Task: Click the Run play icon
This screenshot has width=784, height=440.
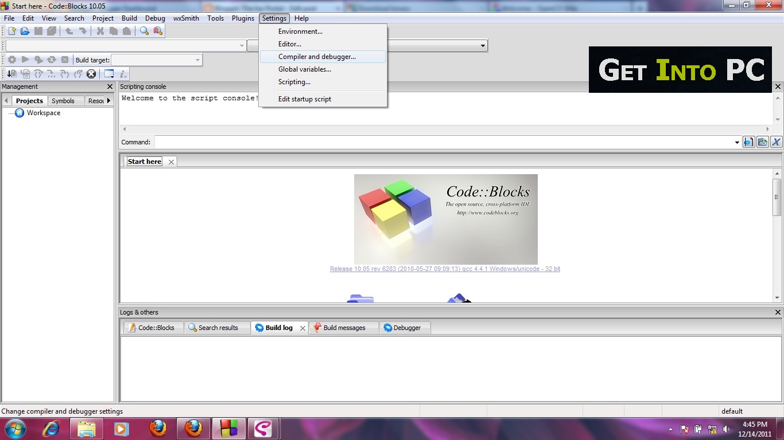Action: 25,60
